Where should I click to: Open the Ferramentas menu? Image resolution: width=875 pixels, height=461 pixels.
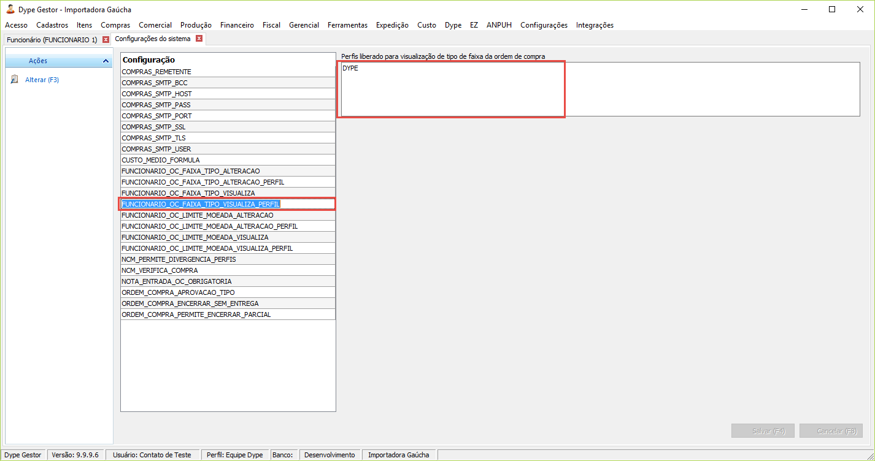[347, 25]
